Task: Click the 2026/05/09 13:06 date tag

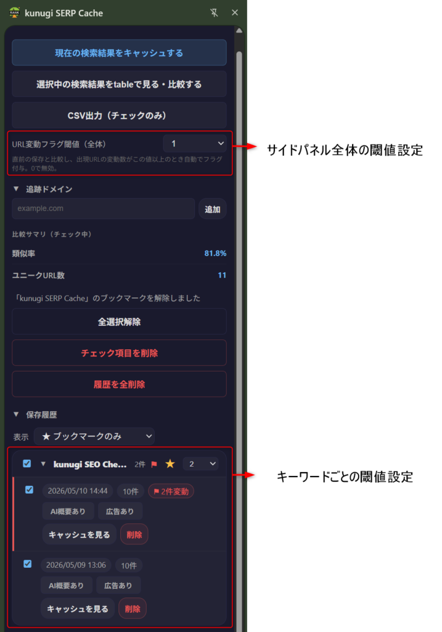Action: (x=76, y=565)
